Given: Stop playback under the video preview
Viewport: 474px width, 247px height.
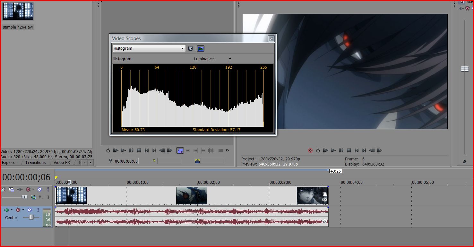Looking at the screenshot, I should [349, 150].
